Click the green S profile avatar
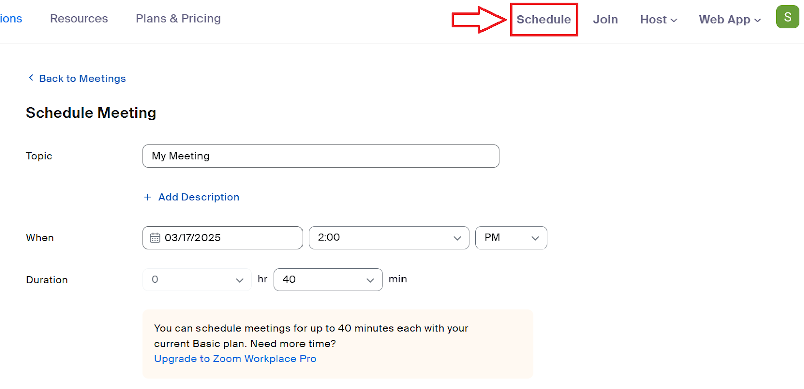 pos(787,17)
